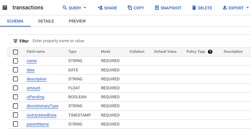The width and height of the screenshot is (251, 129).
Task: Expand the EXPORT dropdown arrow
Action: (x=247, y=8)
